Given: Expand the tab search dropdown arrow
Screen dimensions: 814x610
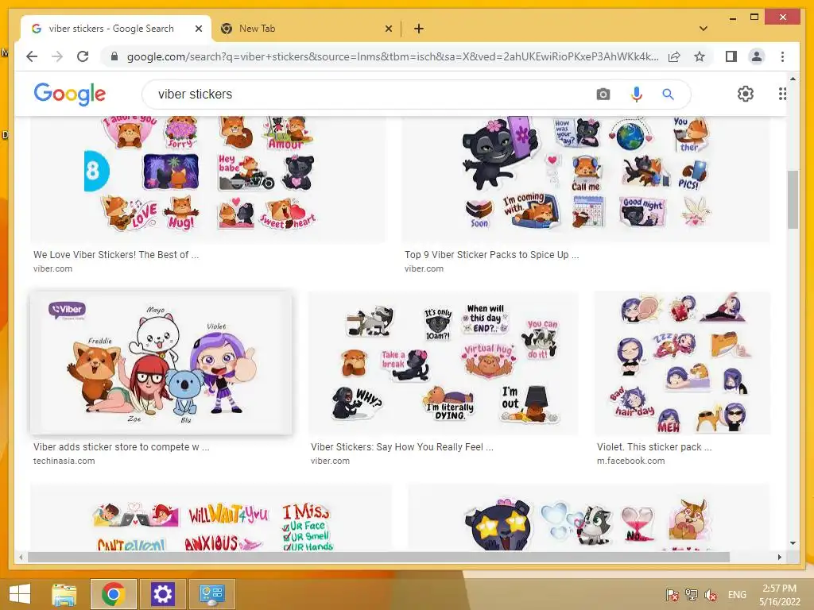Looking at the screenshot, I should pyautogui.click(x=704, y=29).
